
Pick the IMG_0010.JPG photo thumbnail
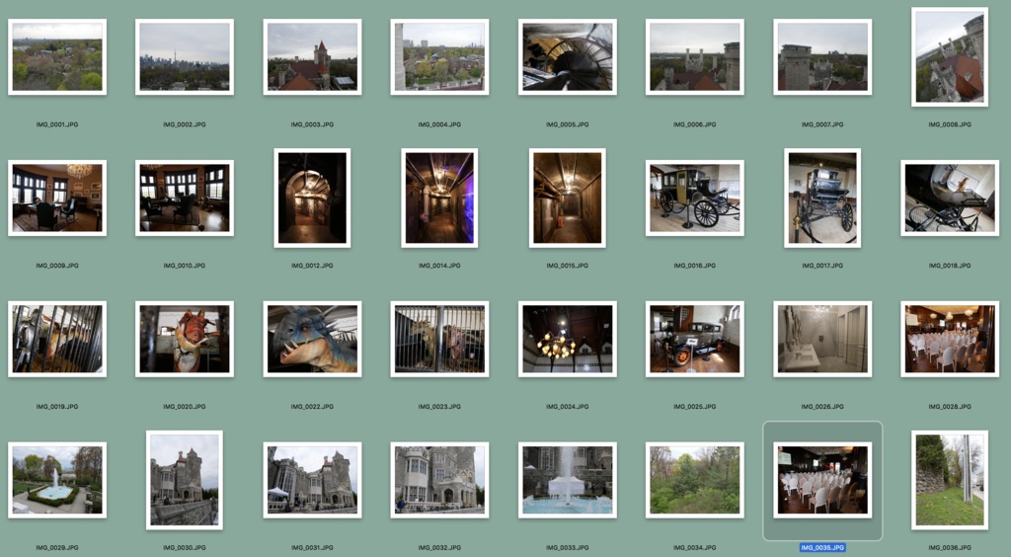185,198
